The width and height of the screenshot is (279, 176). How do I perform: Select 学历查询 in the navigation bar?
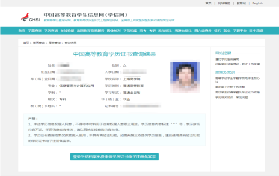coord(51,31)
